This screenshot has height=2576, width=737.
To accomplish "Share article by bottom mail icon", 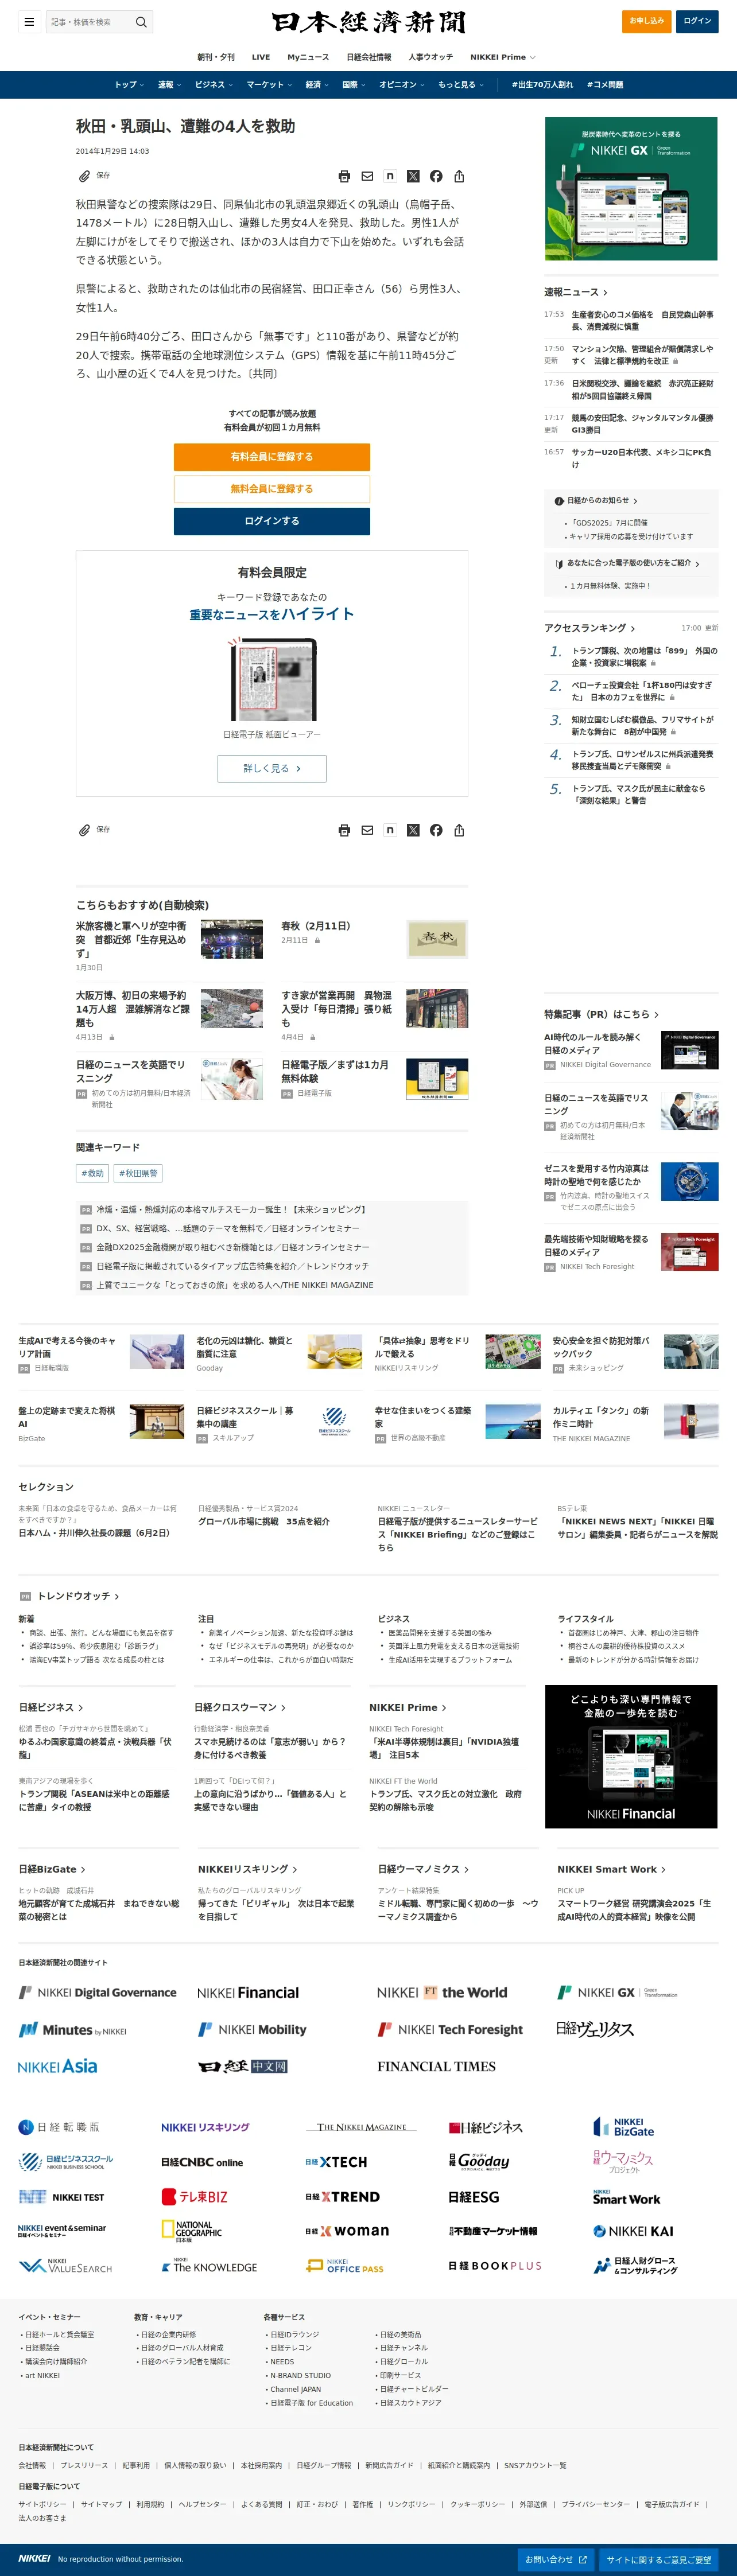I will point(367,830).
